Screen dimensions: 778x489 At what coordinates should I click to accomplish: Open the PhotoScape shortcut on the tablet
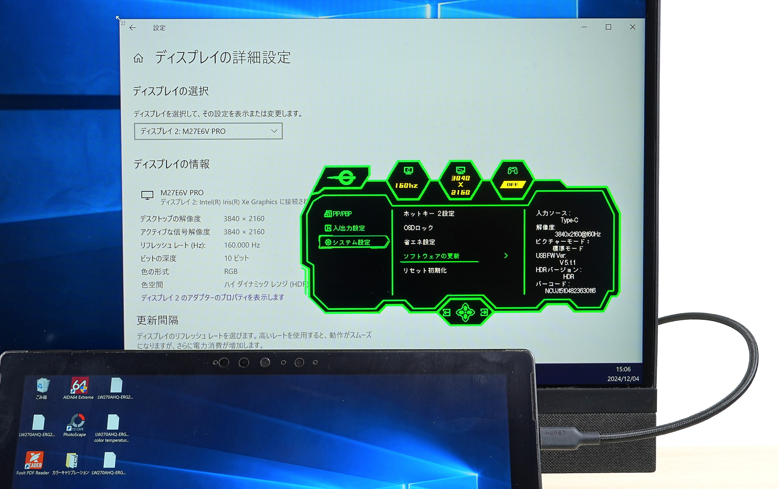point(75,425)
